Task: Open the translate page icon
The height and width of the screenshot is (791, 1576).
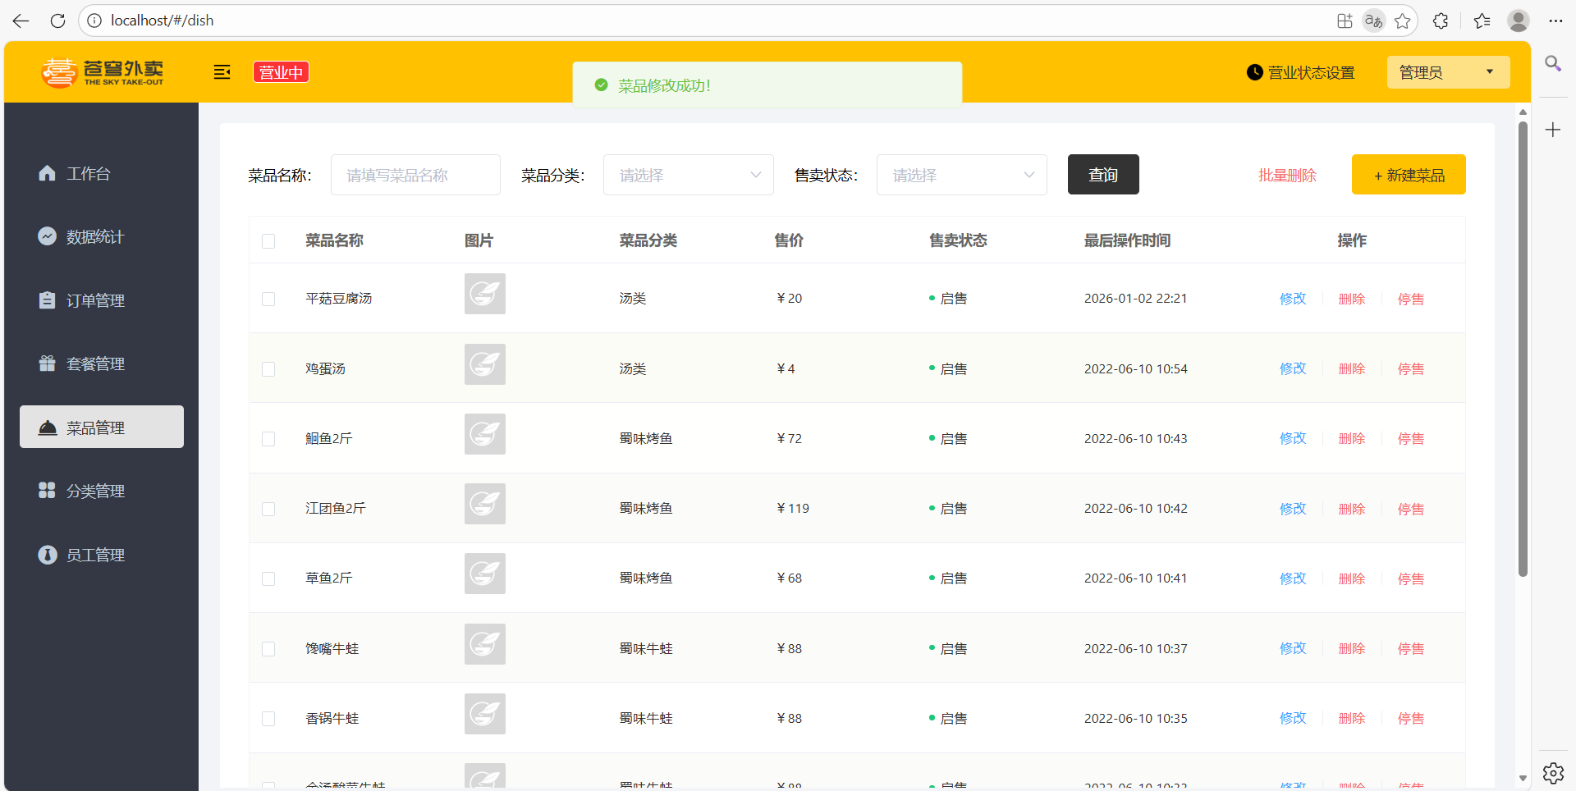Action: [1373, 21]
